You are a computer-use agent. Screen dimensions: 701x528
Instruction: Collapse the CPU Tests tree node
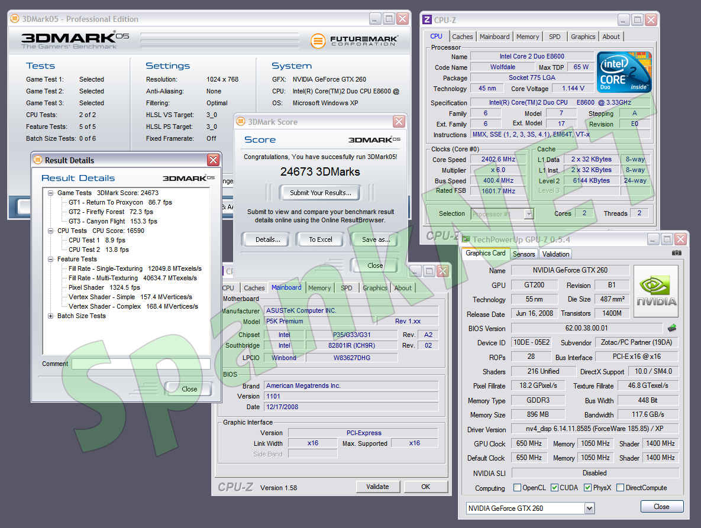click(x=50, y=231)
